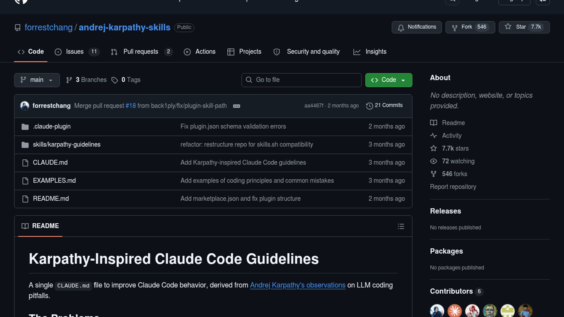The width and height of the screenshot is (564, 317).
Task: Click the Go to file search field
Action: pyautogui.click(x=301, y=80)
